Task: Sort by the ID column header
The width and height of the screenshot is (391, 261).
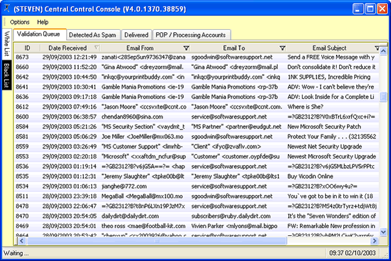Action: [27, 48]
